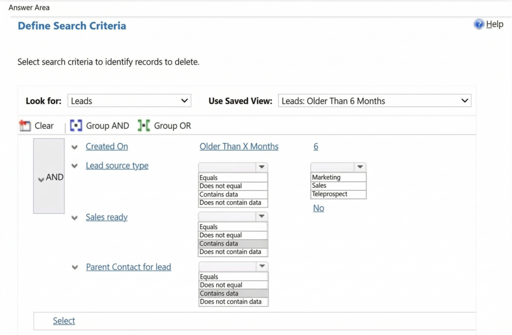Expand the chevron beside Lead source type
Viewport: 512px width, 335px height.
pyautogui.click(x=75, y=166)
